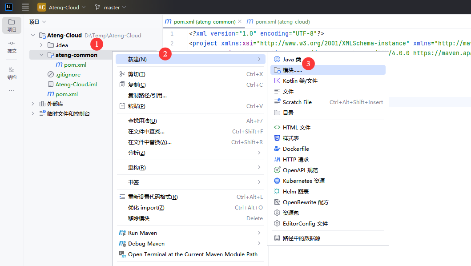Select 模块 from the new submenu
The width and height of the screenshot is (471, 266).
[292, 70]
